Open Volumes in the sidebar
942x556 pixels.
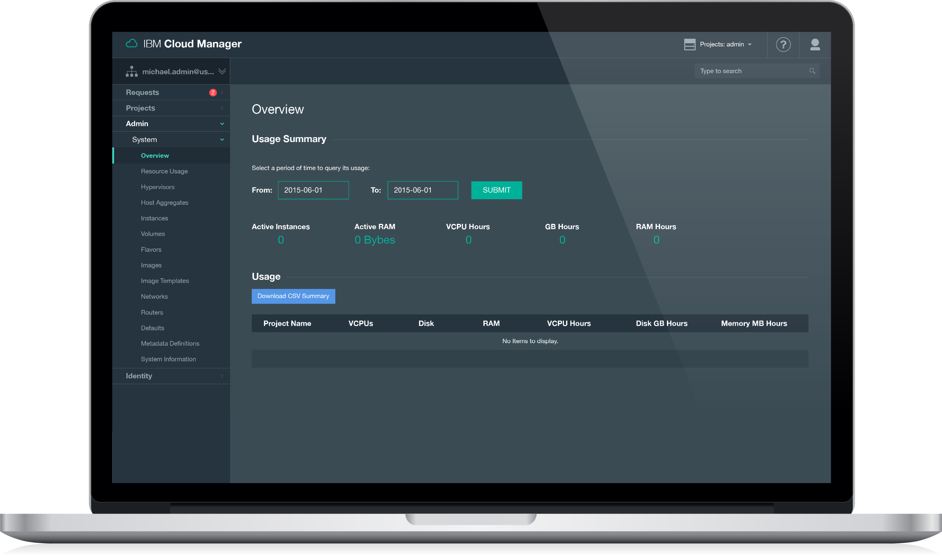pos(153,234)
